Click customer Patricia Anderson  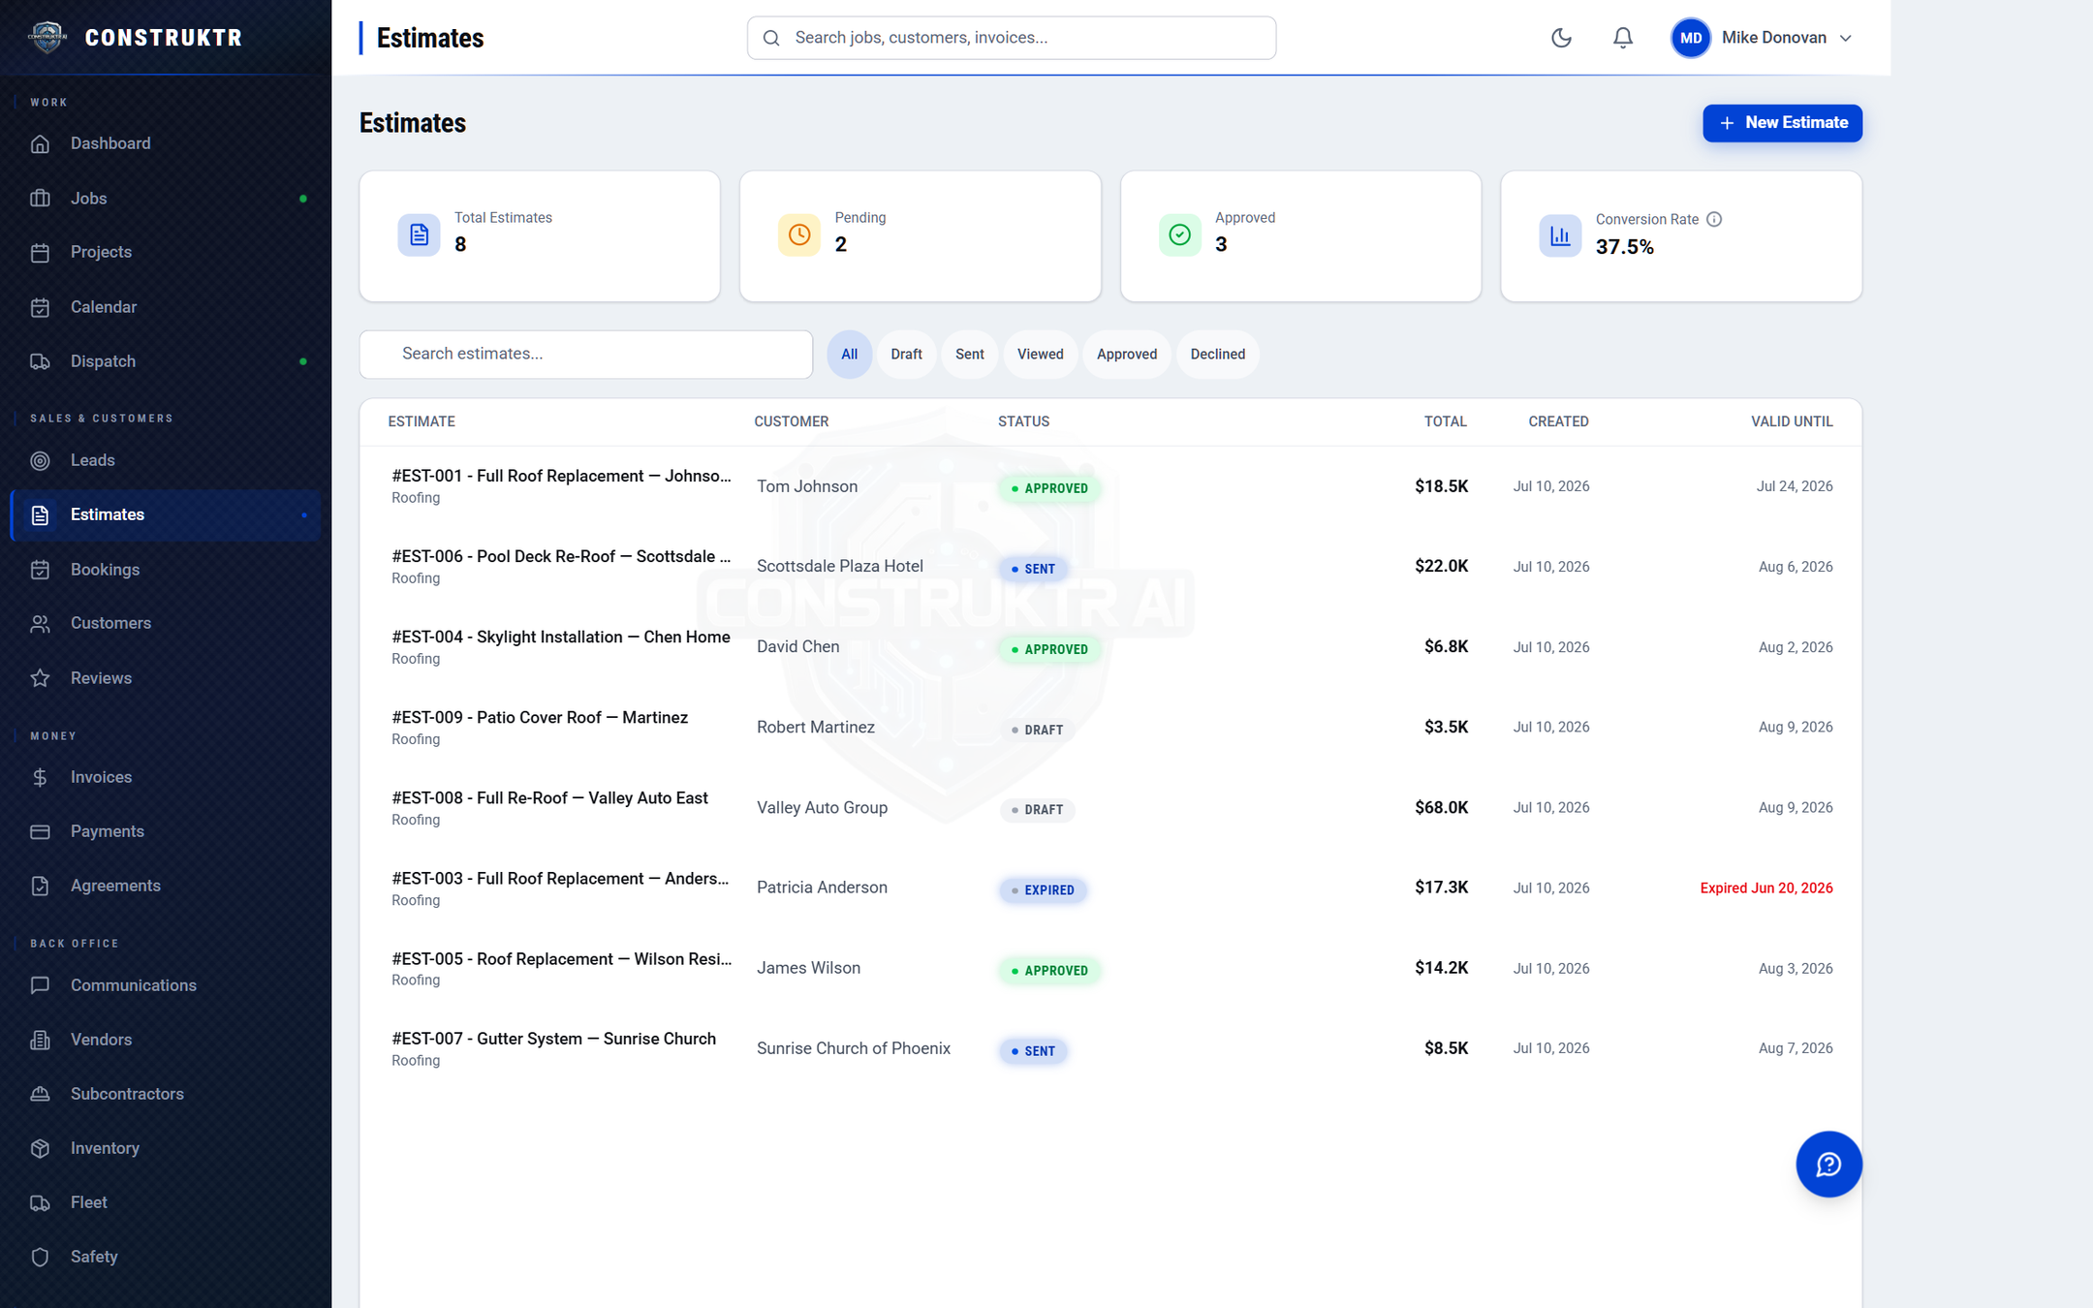pyautogui.click(x=822, y=888)
